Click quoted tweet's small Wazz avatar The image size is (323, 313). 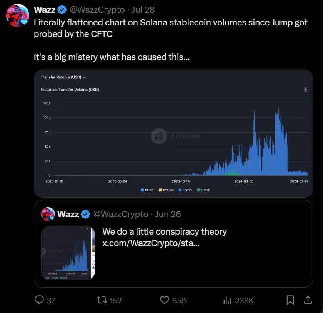pyautogui.click(x=48, y=214)
